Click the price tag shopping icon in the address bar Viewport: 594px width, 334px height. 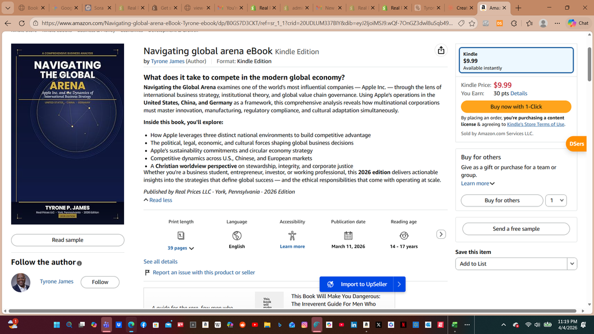click(x=461, y=23)
